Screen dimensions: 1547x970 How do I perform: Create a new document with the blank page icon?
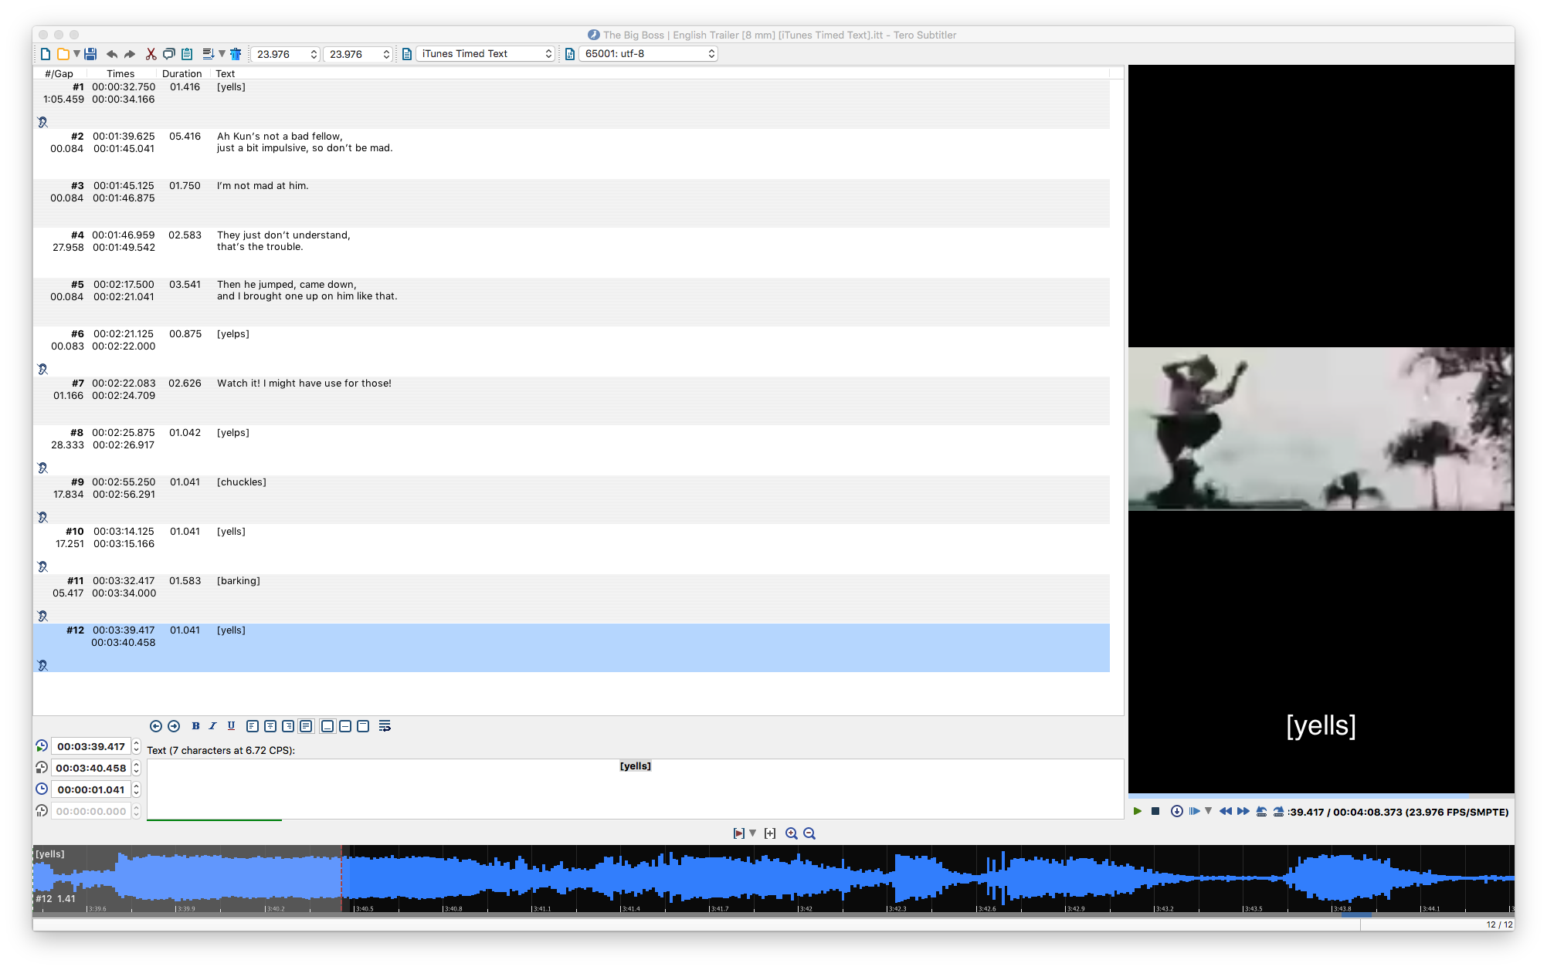pyautogui.click(x=45, y=54)
